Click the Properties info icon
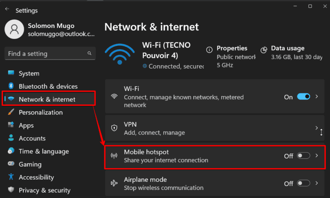 [x=209, y=49]
